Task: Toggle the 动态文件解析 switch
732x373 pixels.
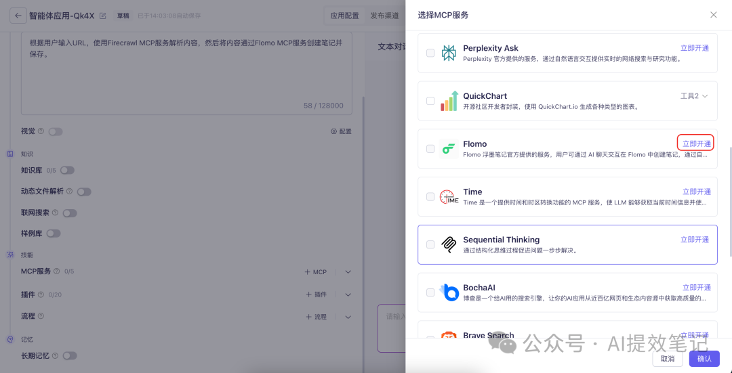Action: pyautogui.click(x=84, y=192)
